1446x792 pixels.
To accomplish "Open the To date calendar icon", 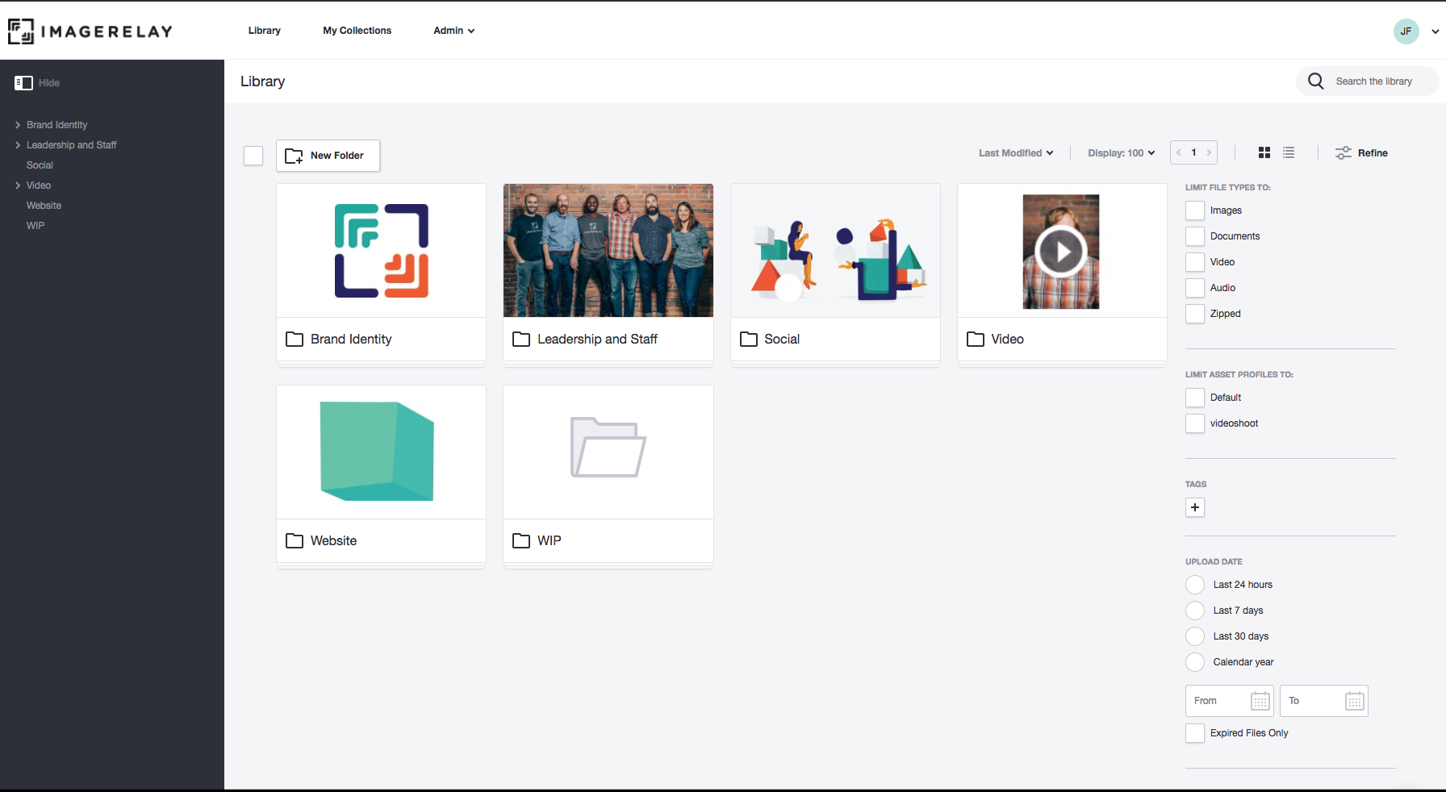I will pyautogui.click(x=1355, y=701).
